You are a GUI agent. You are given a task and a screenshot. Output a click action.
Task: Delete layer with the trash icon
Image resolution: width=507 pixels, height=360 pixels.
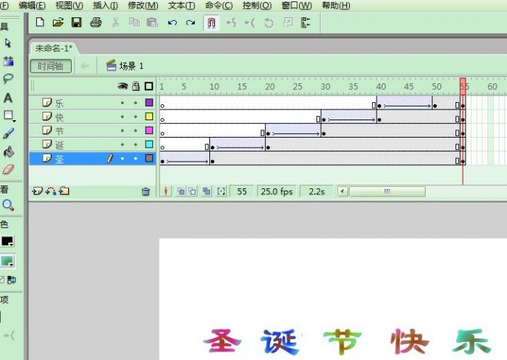pyautogui.click(x=146, y=191)
